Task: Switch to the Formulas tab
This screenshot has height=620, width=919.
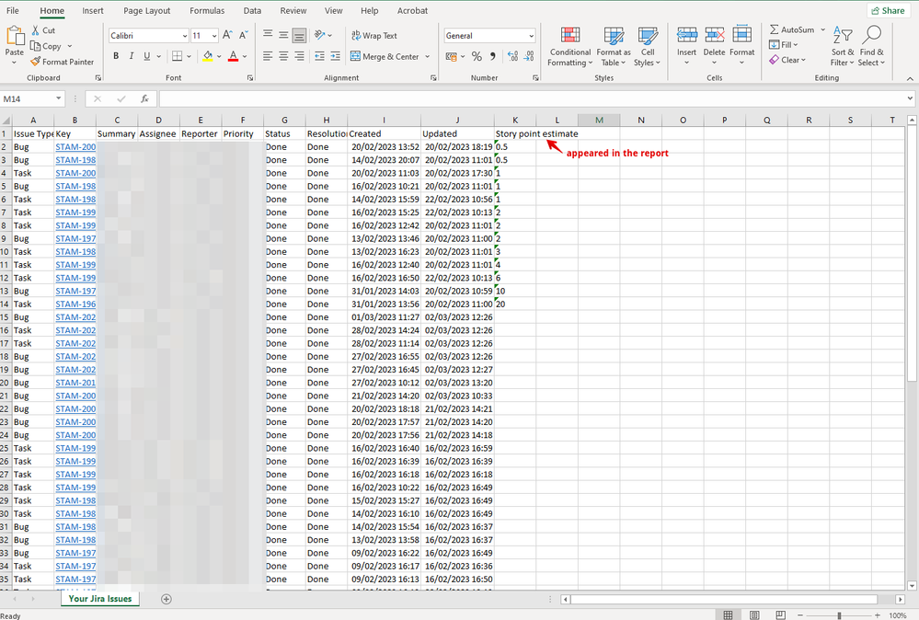Action: 207,10
